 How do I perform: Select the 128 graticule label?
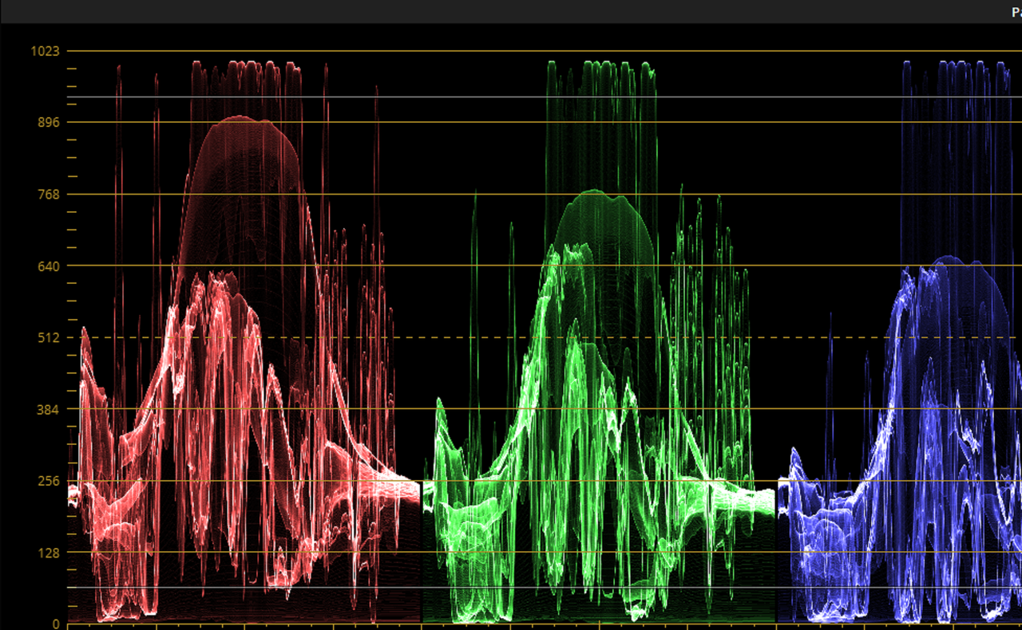48,553
